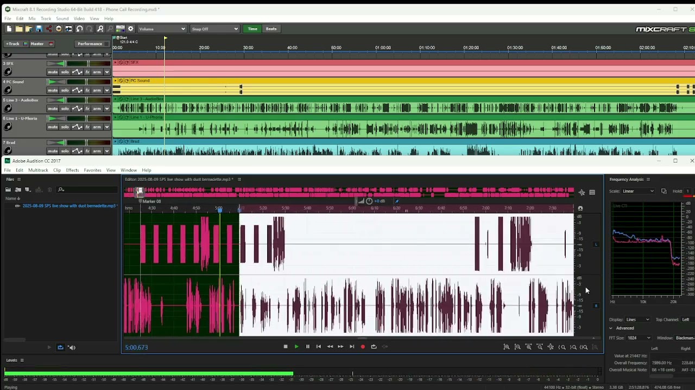
Task: Switch Mixcraft timeline to Time mode
Action: coord(252,29)
